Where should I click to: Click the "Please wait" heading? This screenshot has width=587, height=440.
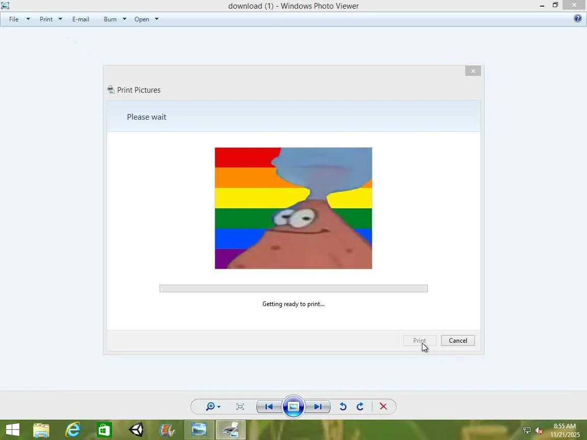(x=146, y=117)
